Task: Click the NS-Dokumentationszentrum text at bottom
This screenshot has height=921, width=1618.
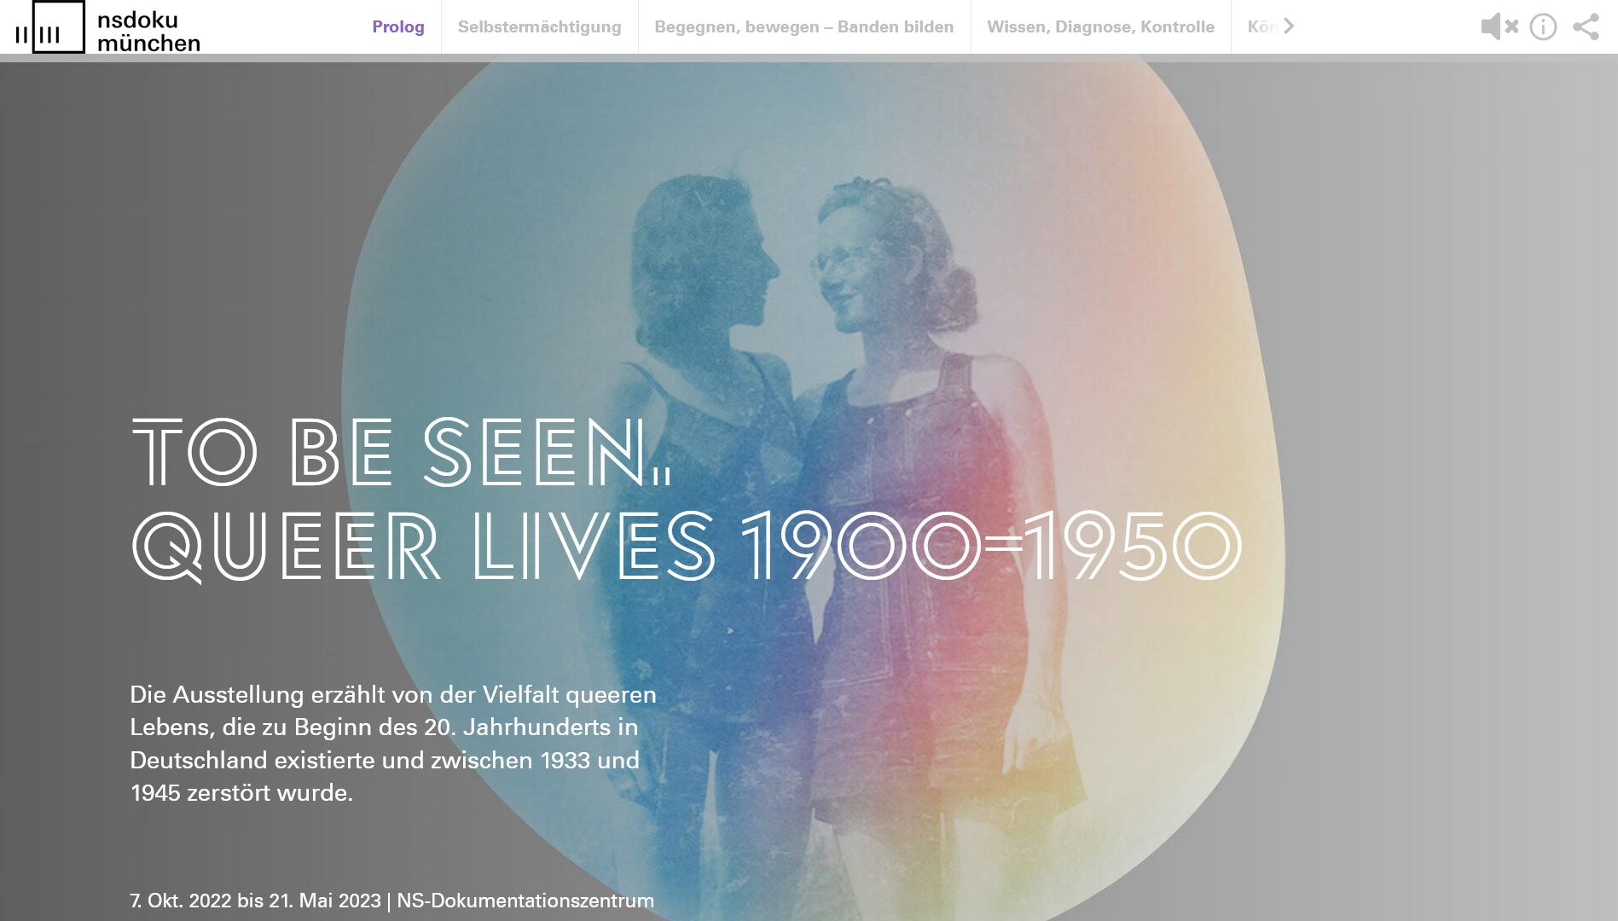Action: (525, 901)
